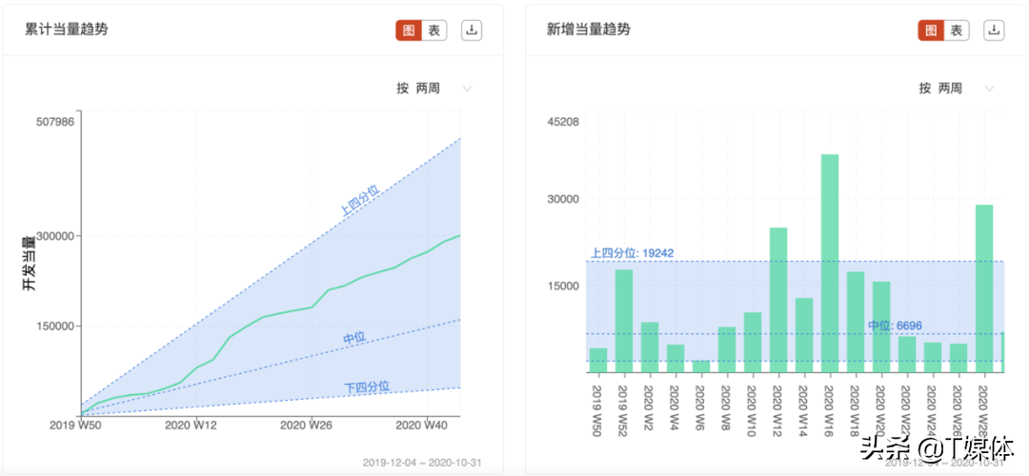Click the 中位: 6696 label
This screenshot has width=1029, height=476.
[x=895, y=326]
